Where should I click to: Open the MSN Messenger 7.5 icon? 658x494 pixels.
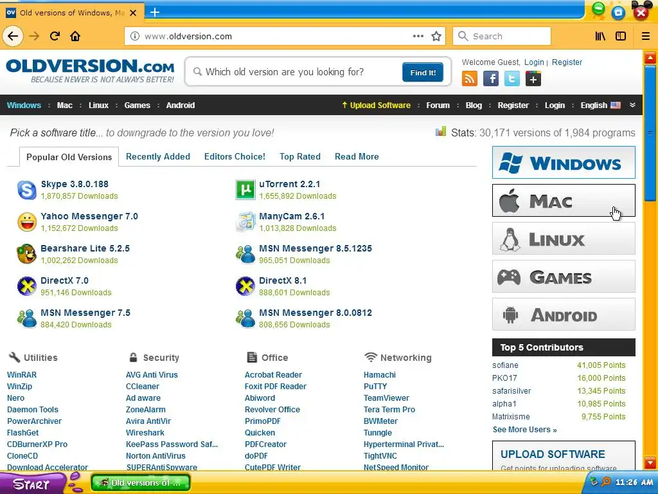click(x=27, y=318)
